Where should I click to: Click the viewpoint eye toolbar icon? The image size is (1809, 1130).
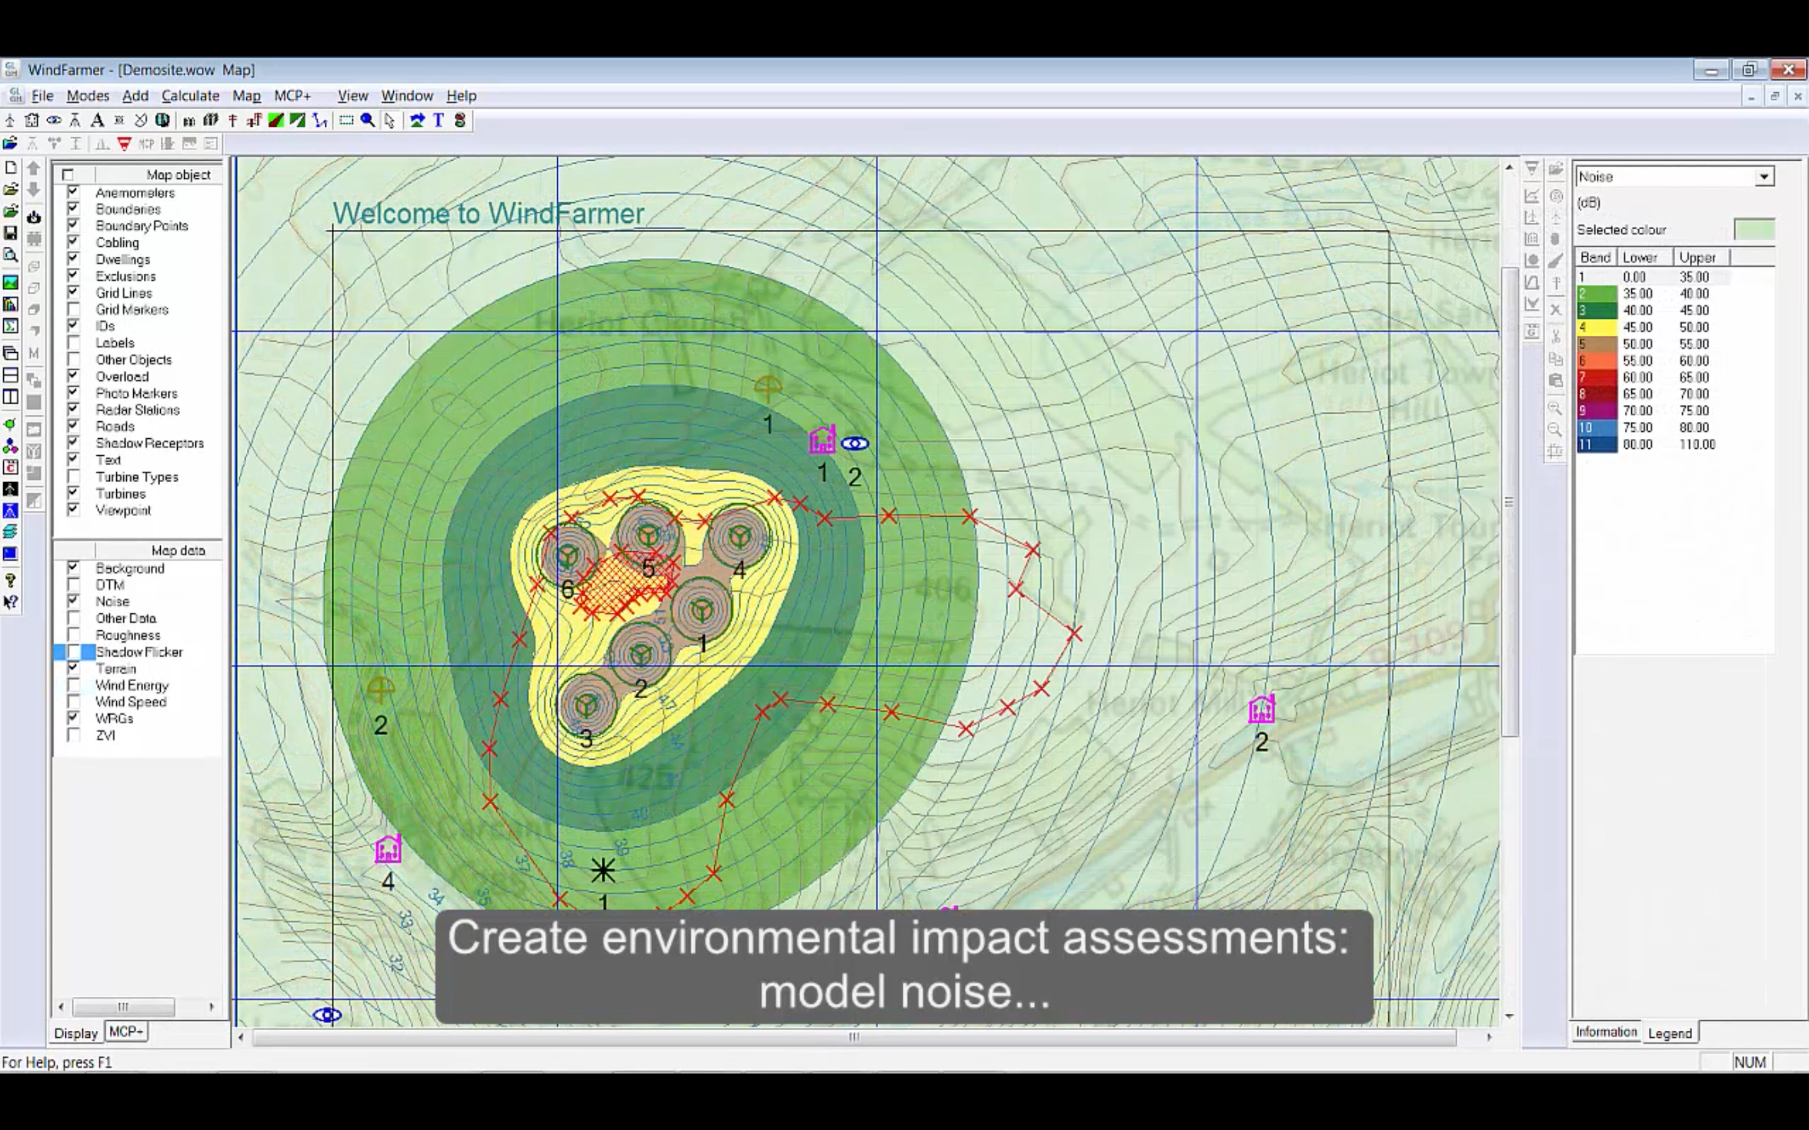pyautogui.click(x=54, y=121)
